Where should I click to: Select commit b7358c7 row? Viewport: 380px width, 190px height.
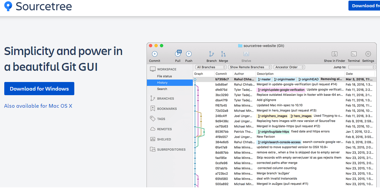click(x=285, y=79)
